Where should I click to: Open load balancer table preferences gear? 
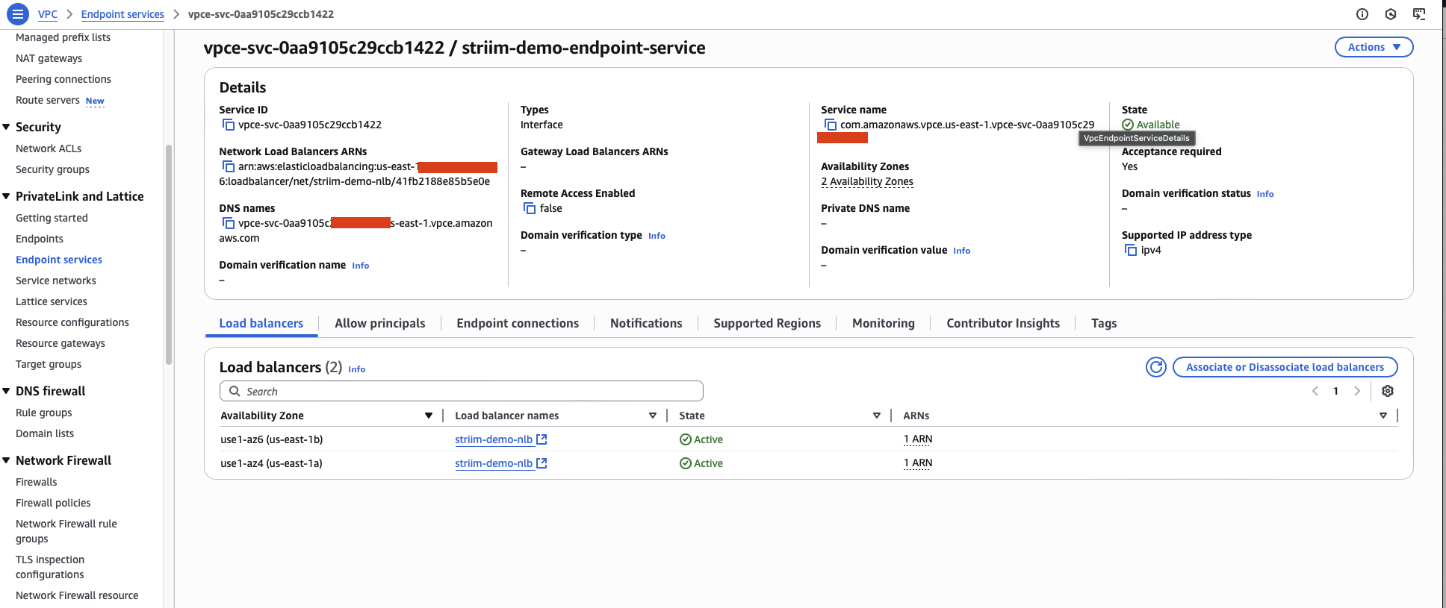1387,392
